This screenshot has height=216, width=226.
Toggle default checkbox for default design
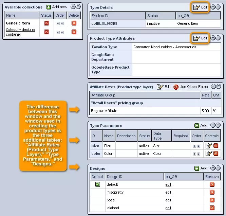coord(98,184)
